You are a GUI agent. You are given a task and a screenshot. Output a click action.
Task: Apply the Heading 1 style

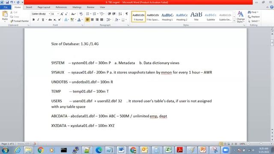[167, 17]
